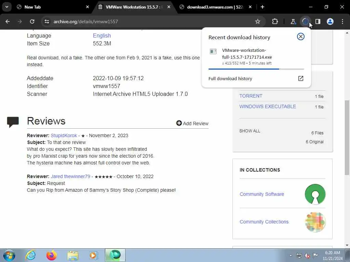Open Action Center flag icon

315,255
